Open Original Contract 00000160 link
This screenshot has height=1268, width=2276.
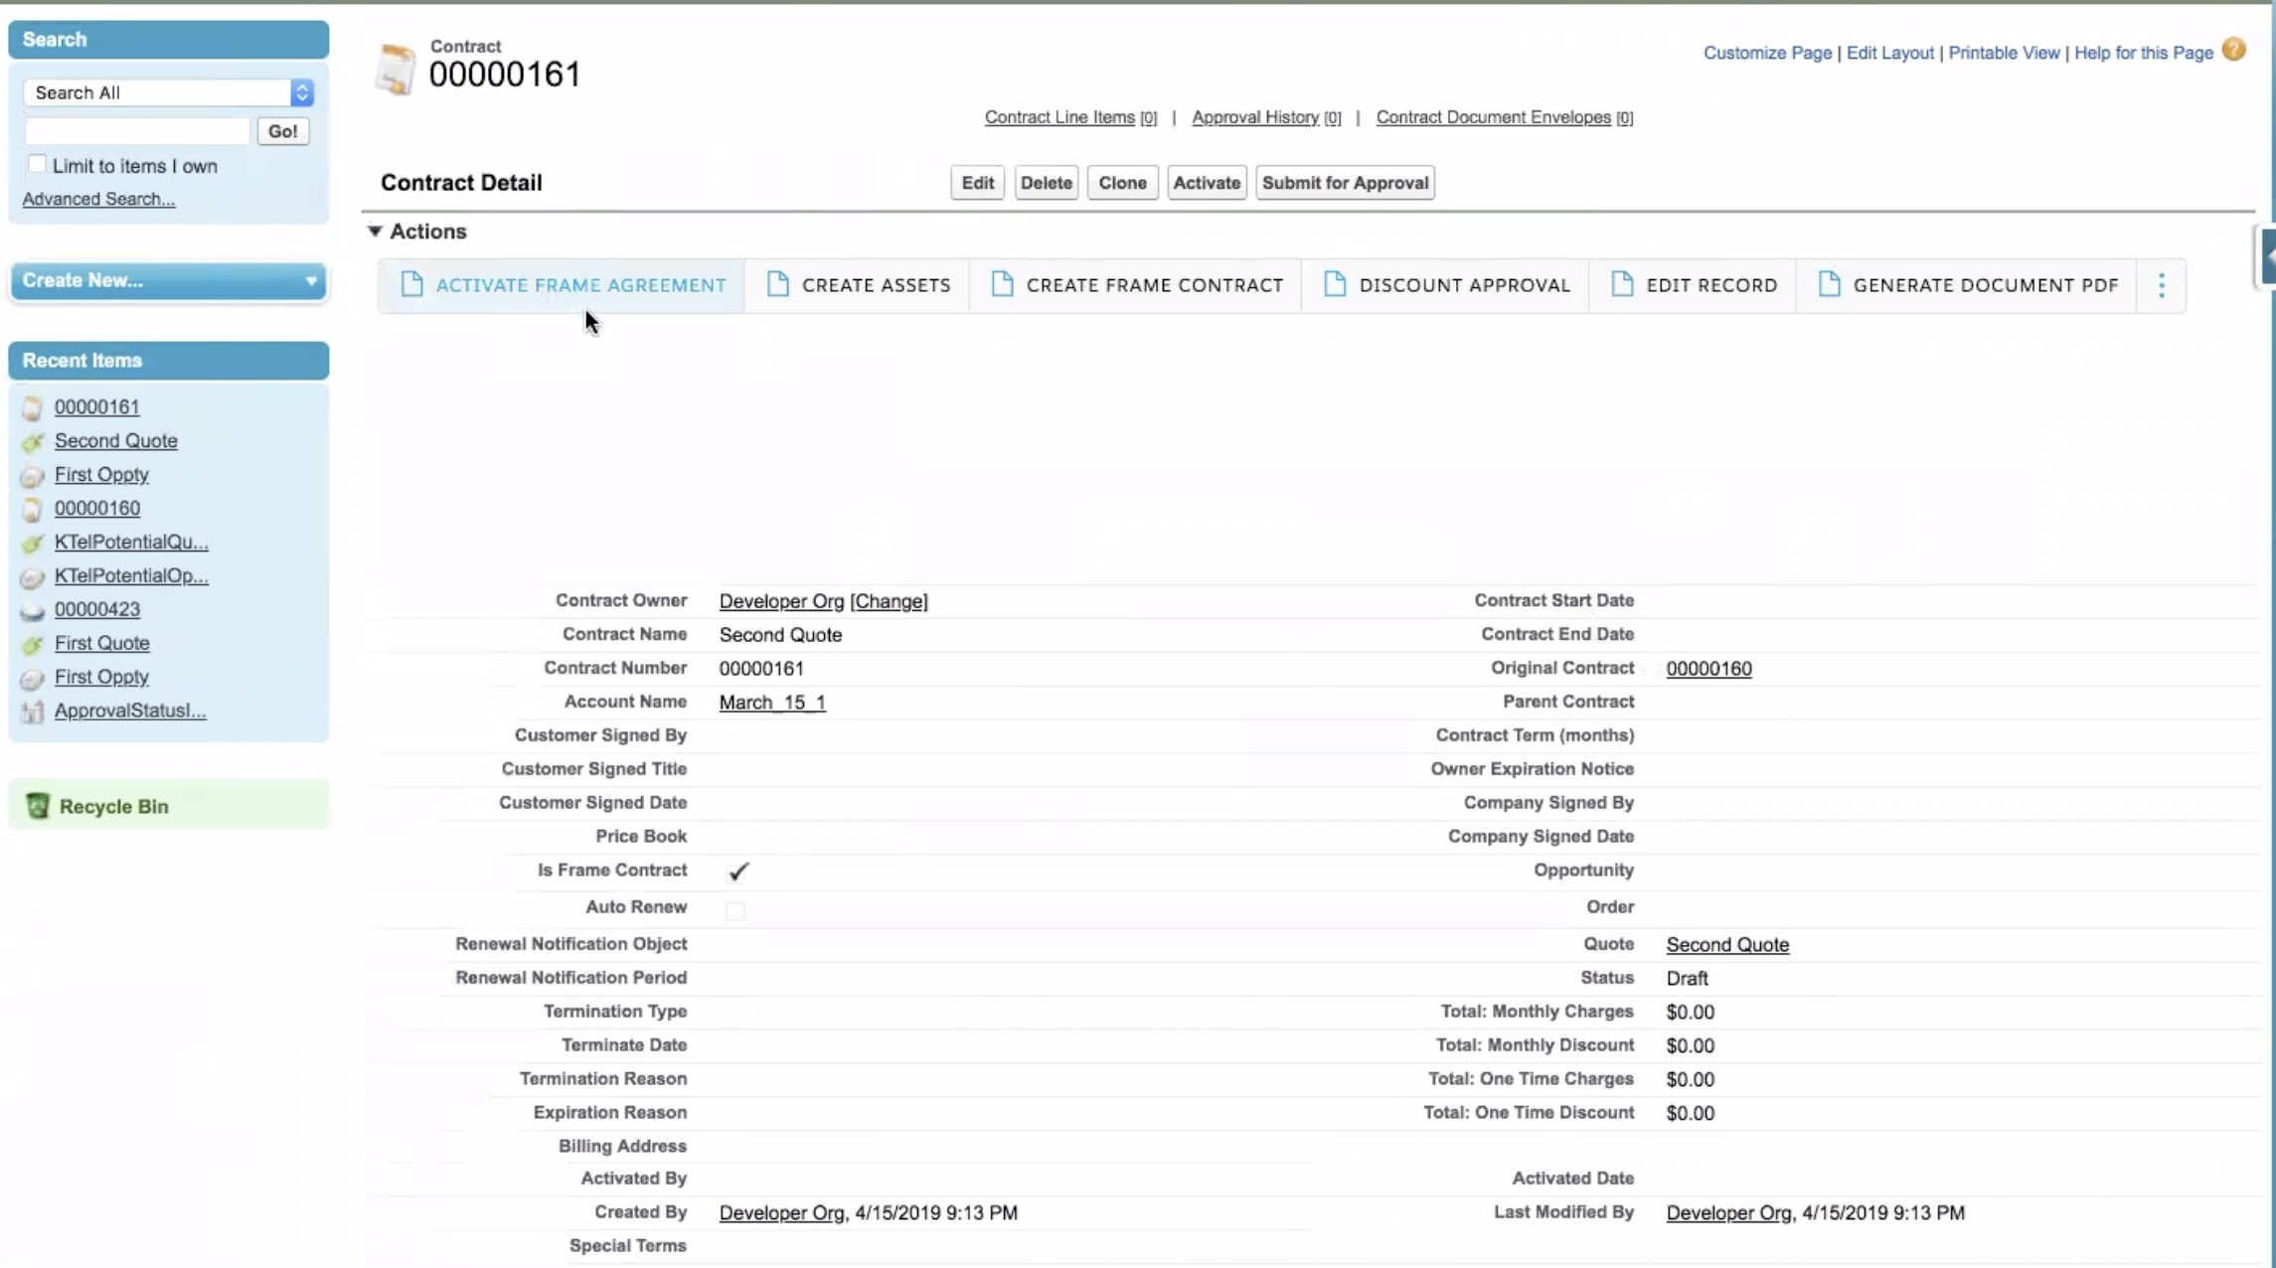coord(1708,669)
